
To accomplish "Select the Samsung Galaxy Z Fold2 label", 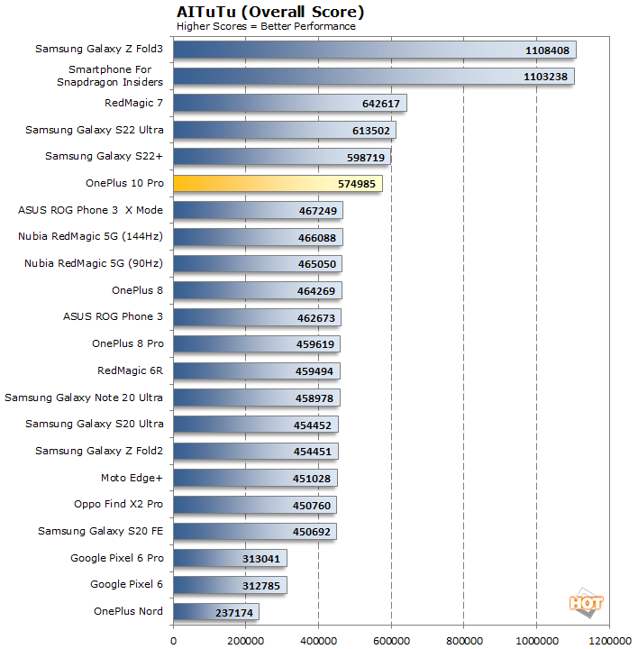I will 99,451.
